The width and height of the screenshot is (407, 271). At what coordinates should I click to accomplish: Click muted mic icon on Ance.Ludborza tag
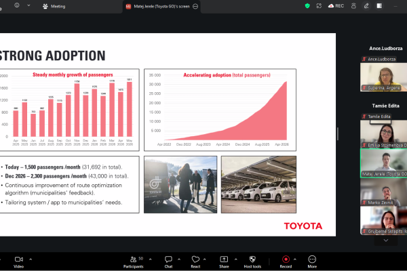click(x=364, y=59)
